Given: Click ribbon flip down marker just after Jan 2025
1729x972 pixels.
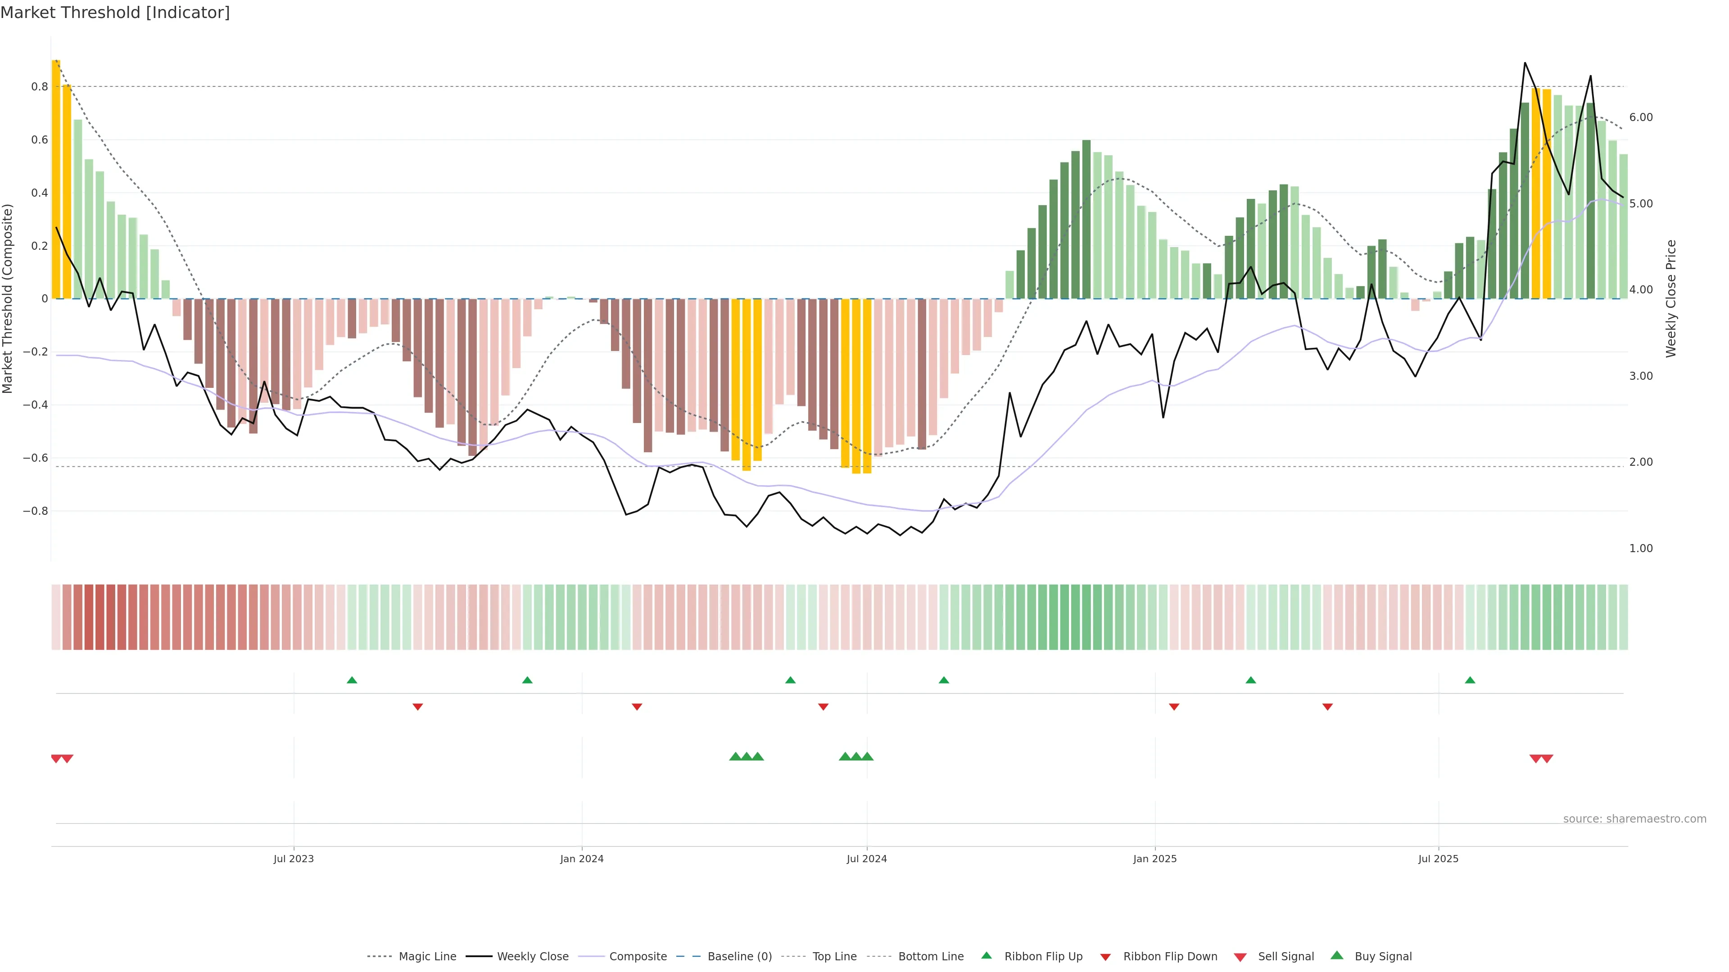Looking at the screenshot, I should 1174,707.
